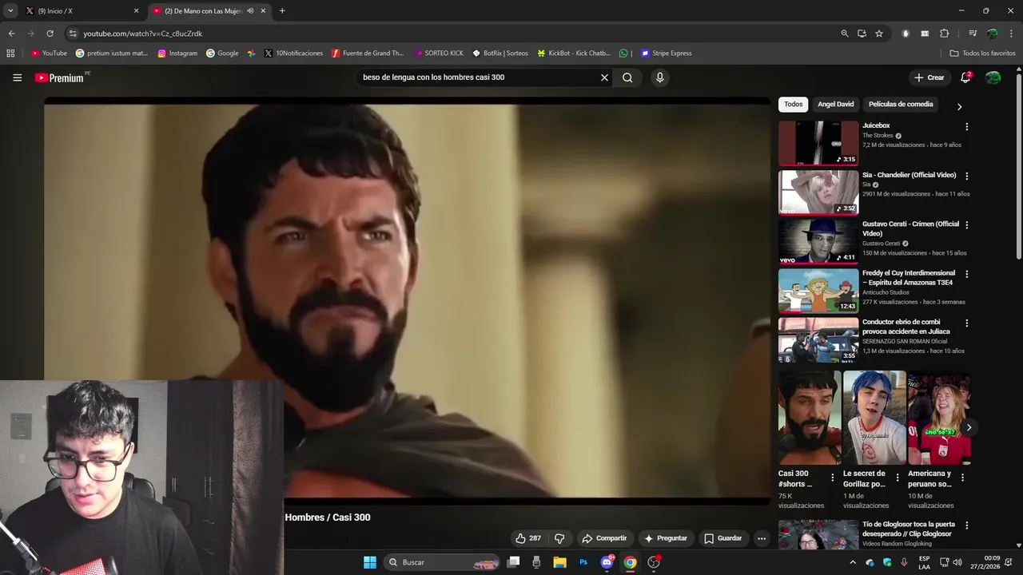Open YouTube notifications bell
1023x575 pixels.
pos(965,77)
